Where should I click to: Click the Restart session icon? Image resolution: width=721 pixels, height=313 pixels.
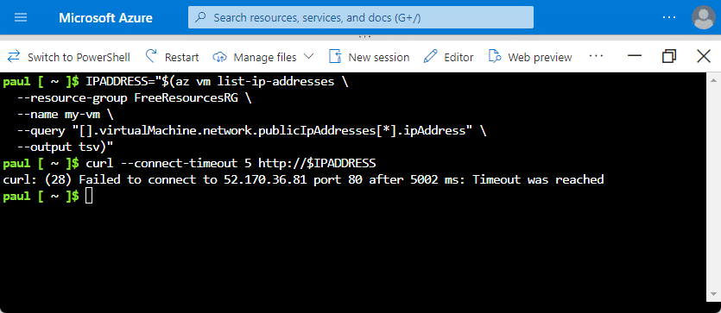(151, 56)
